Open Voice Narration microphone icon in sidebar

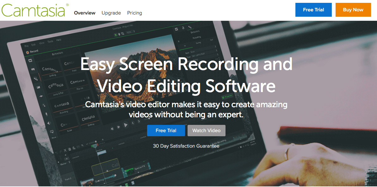tap(46, 114)
